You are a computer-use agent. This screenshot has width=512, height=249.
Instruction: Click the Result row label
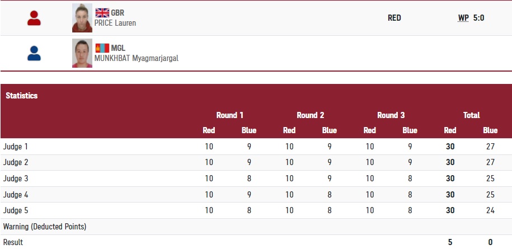click(13, 242)
